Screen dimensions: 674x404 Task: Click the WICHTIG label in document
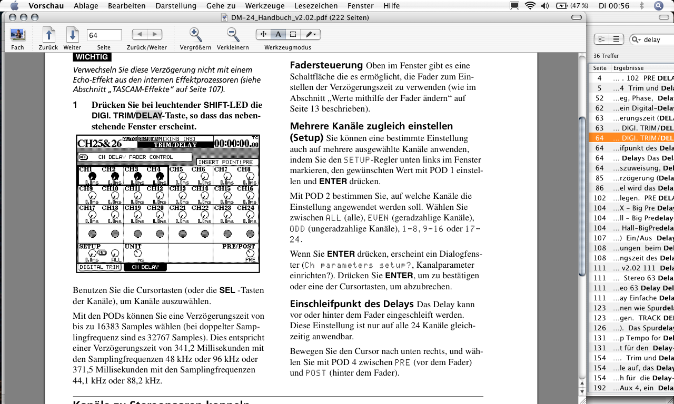pyautogui.click(x=92, y=57)
